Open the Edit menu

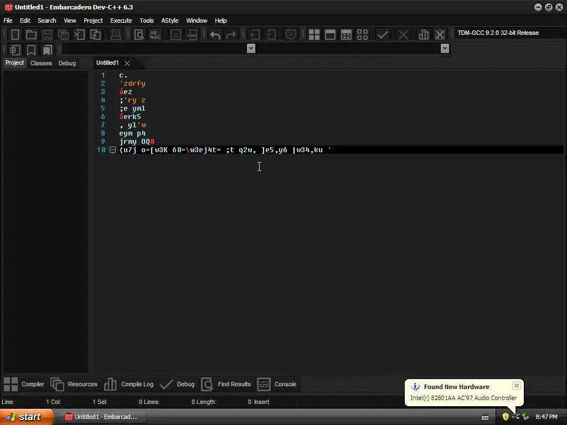25,20
